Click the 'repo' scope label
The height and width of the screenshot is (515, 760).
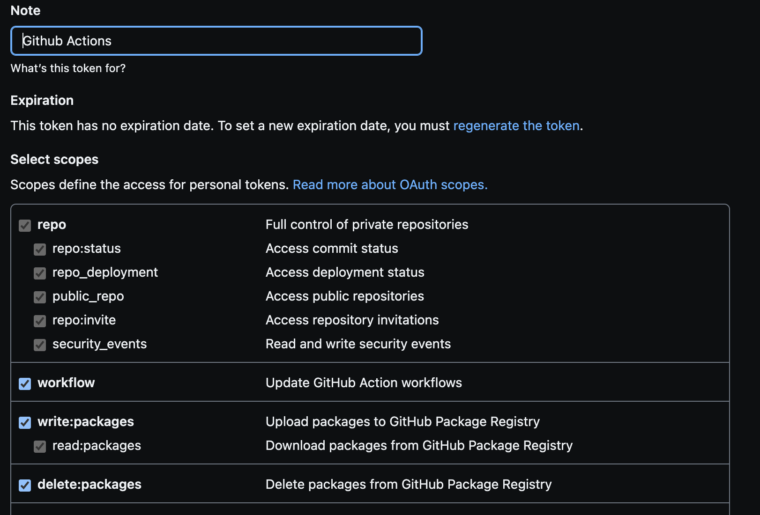tap(52, 225)
